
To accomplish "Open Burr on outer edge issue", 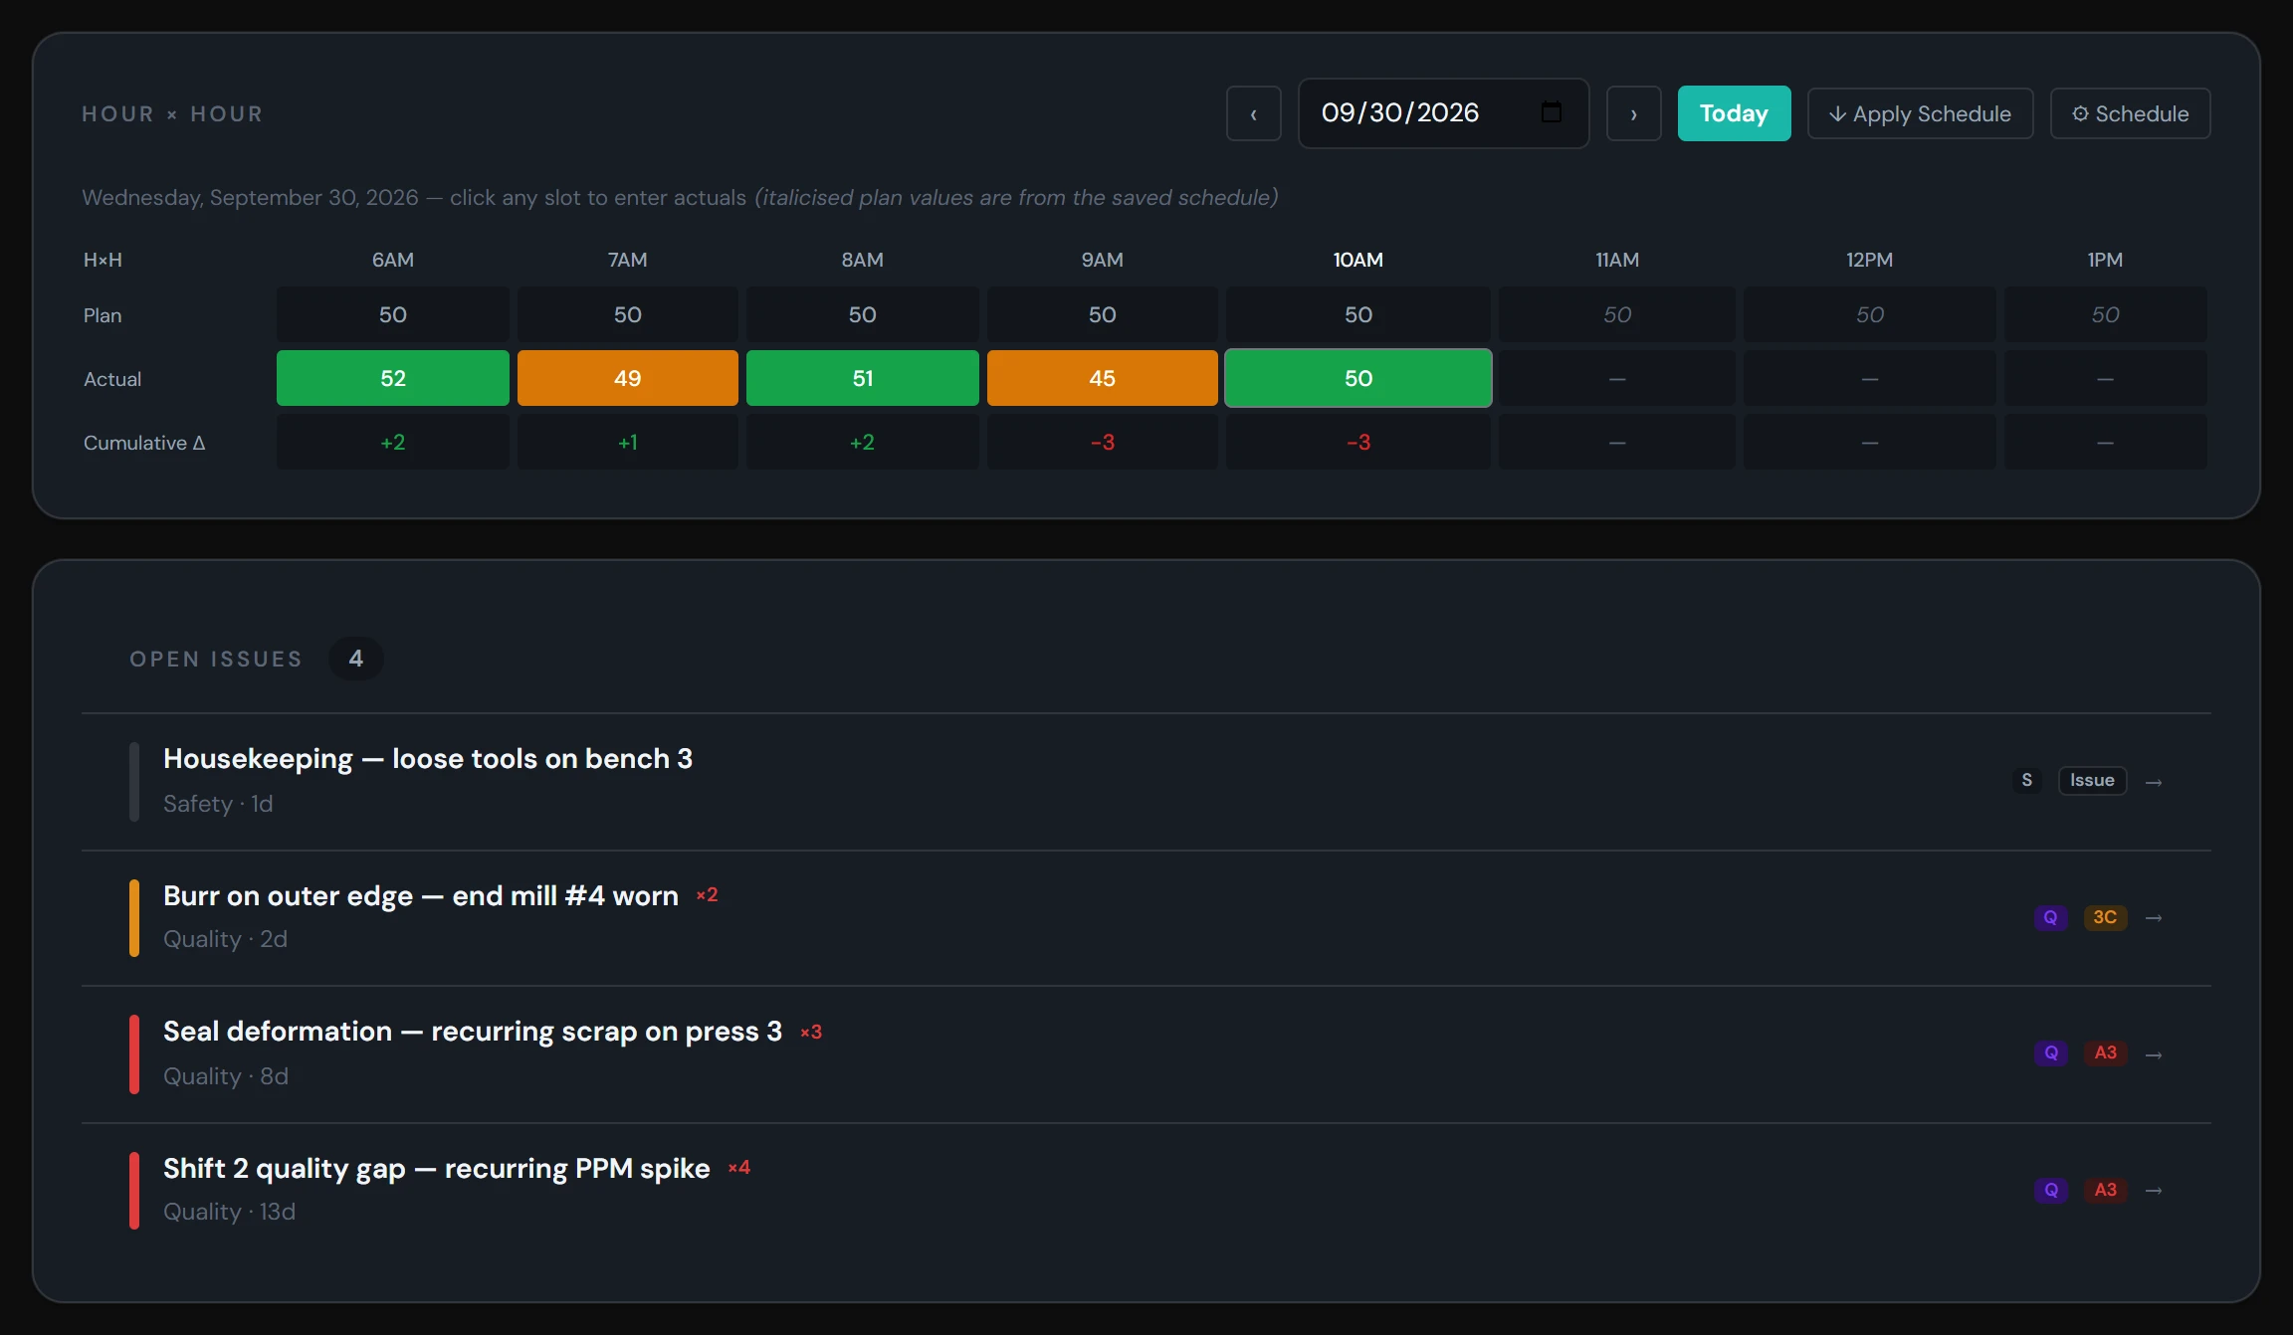I will [x=1146, y=918].
